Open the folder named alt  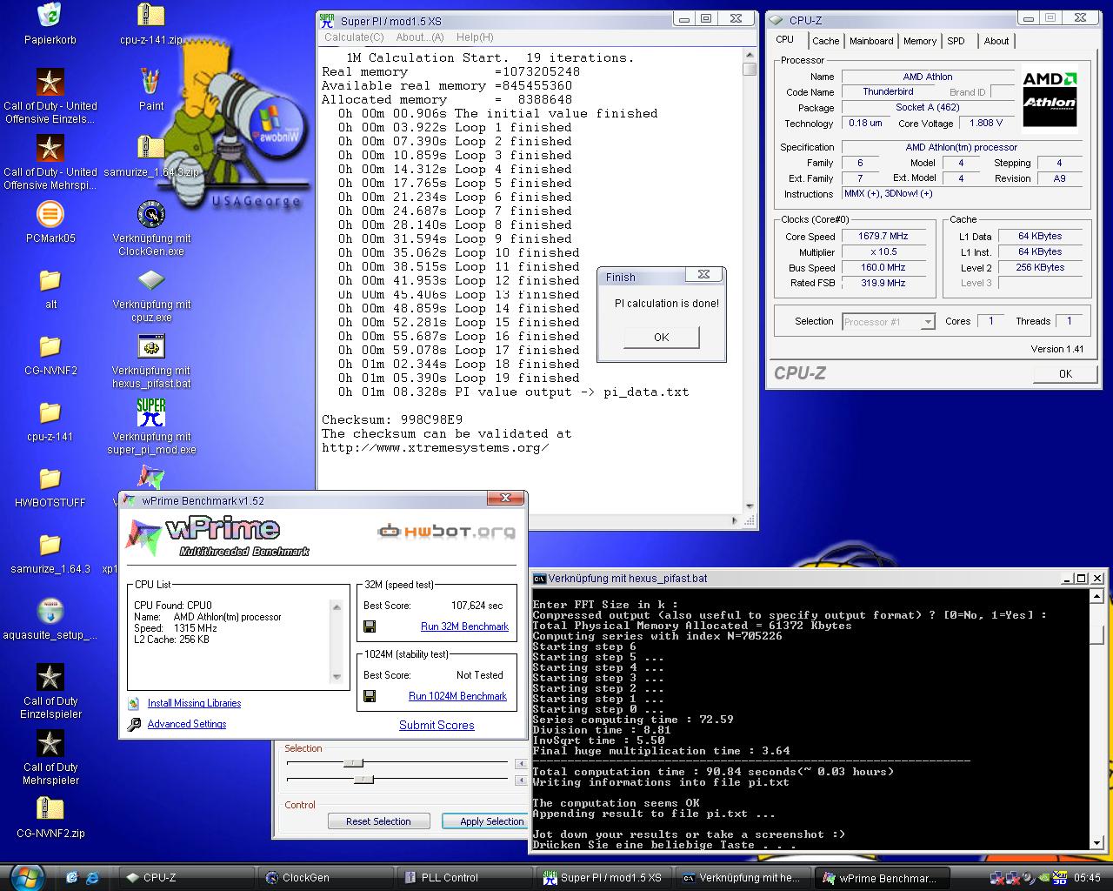[x=50, y=280]
